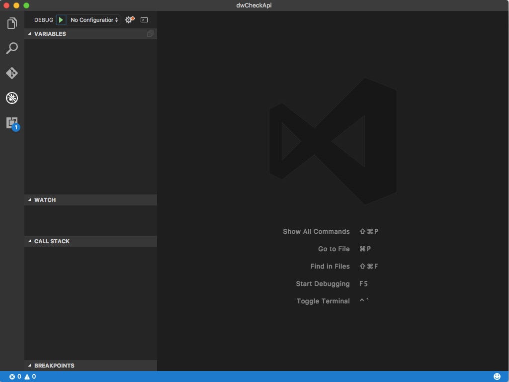Send feedback via smiley icon

click(x=497, y=377)
